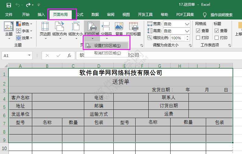Click the 运费 cell
Screen dimensions: 242x154
tap(168, 114)
